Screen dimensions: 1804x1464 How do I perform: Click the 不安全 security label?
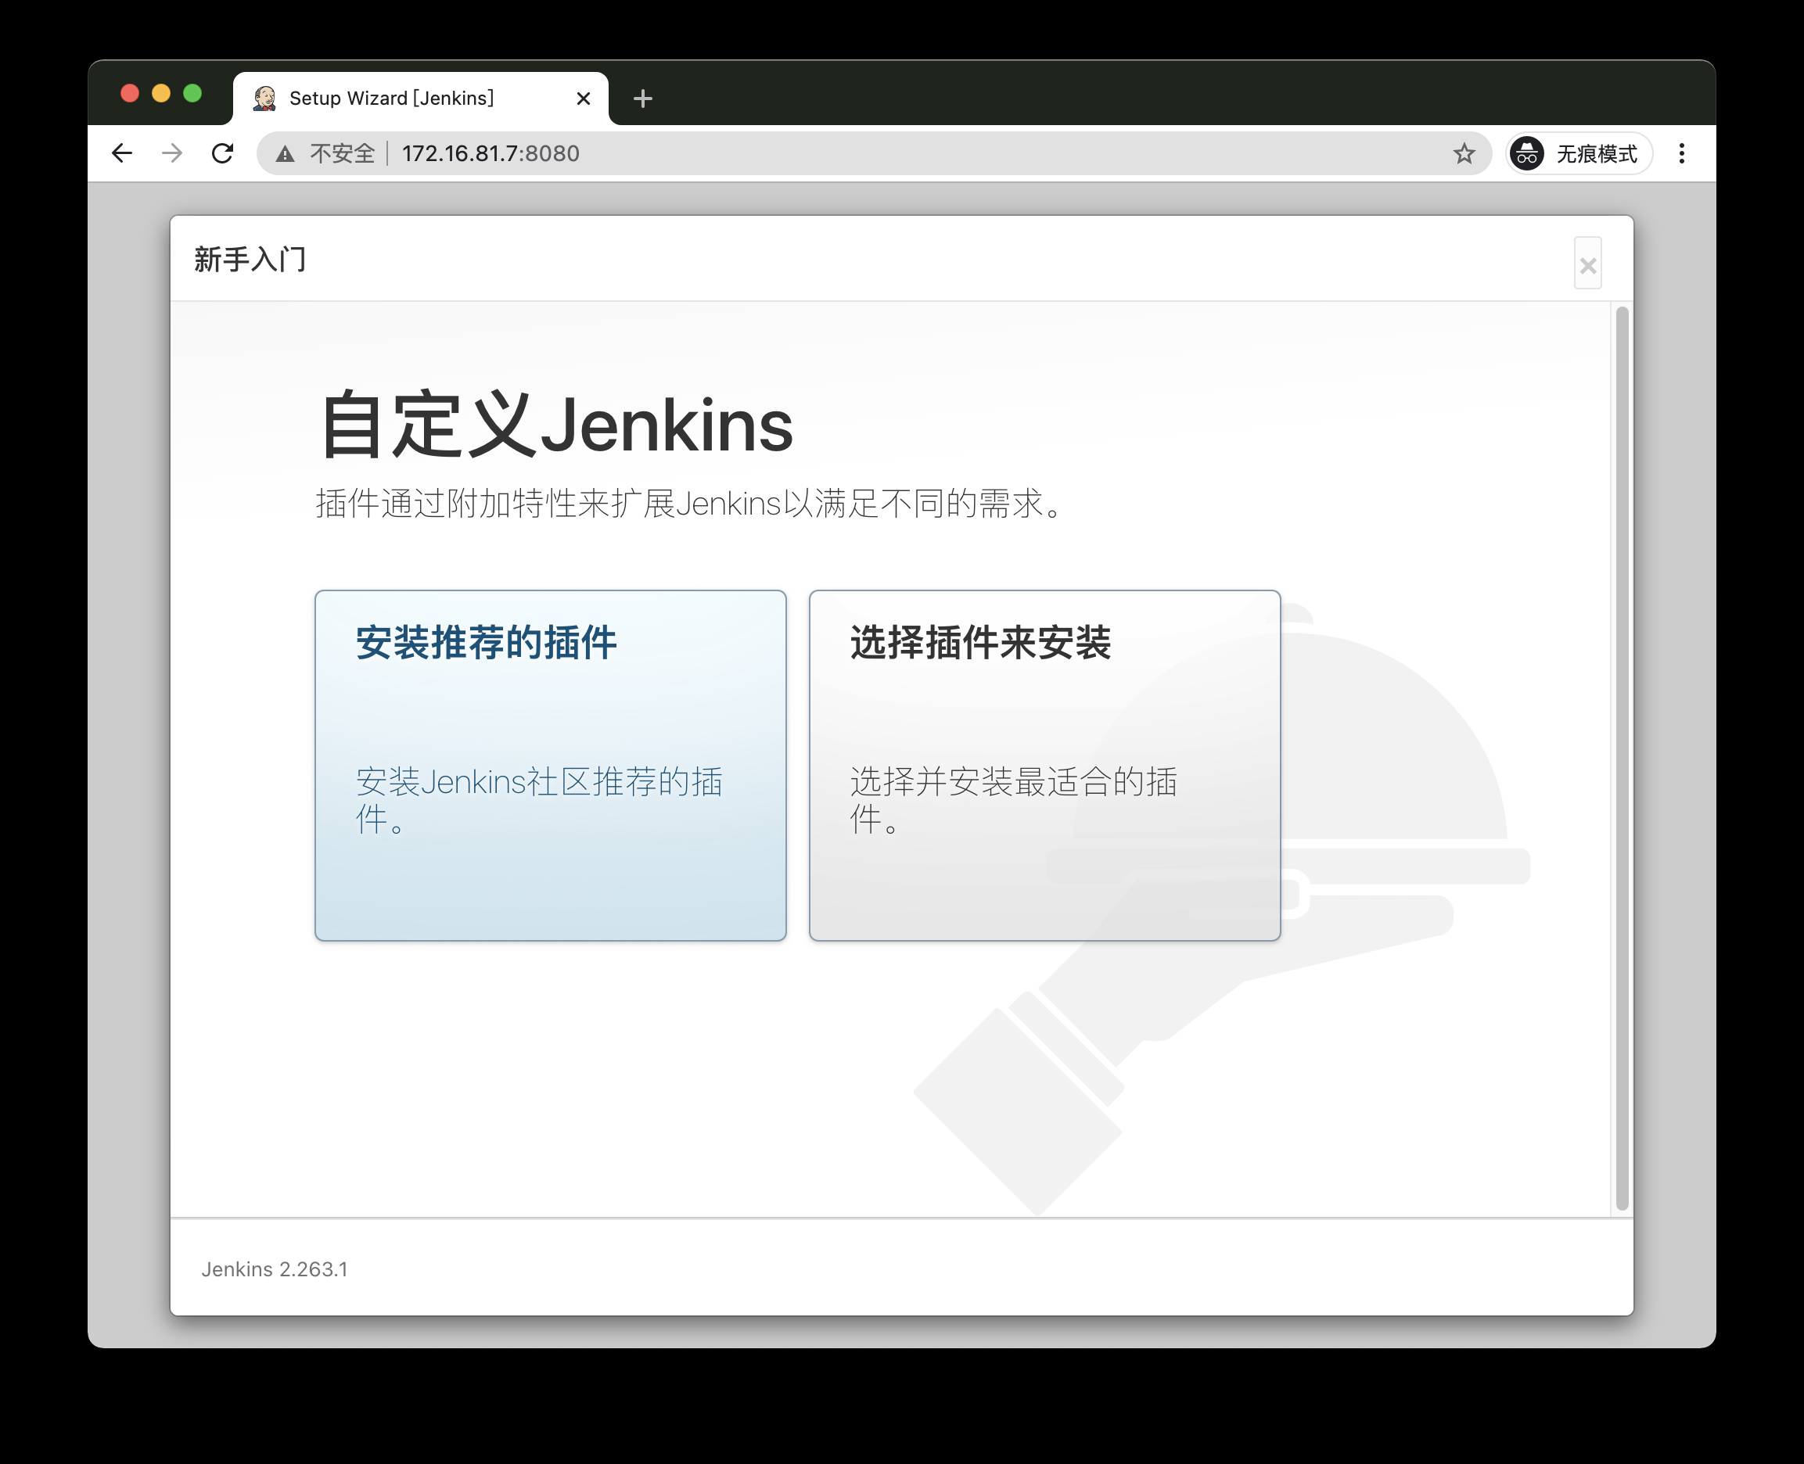[343, 153]
